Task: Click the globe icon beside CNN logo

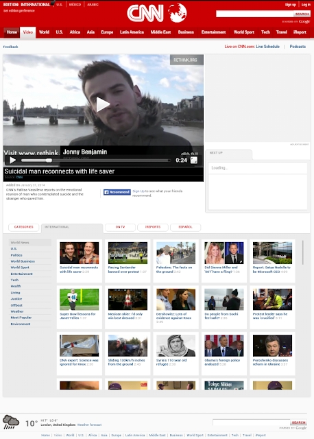Action: [177, 13]
